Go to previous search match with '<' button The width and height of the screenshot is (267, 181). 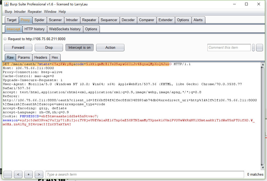[x=18, y=174]
